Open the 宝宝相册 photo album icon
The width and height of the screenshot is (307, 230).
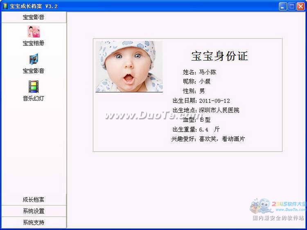[x=33, y=31]
